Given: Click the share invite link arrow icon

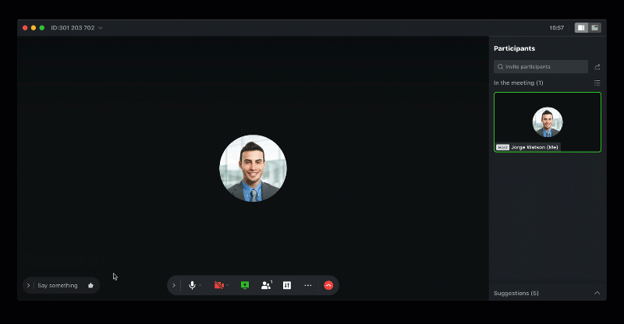Looking at the screenshot, I should 597,67.
